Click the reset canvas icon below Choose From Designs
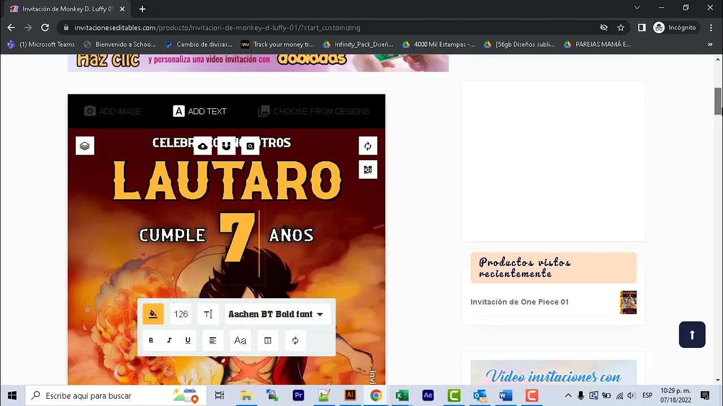This screenshot has width=723, height=406. (x=368, y=146)
